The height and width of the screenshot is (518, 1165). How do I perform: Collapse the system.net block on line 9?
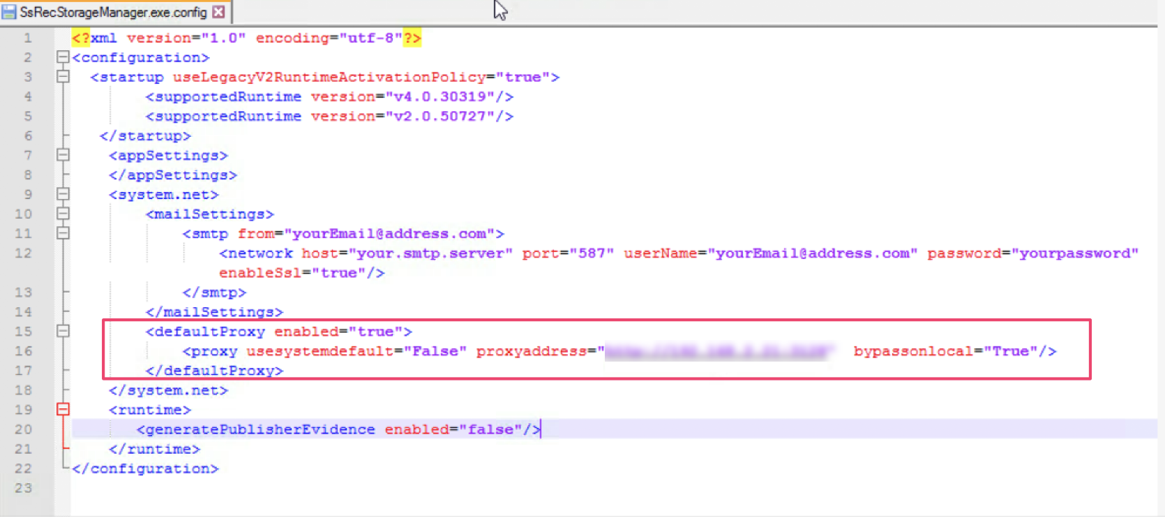63,194
